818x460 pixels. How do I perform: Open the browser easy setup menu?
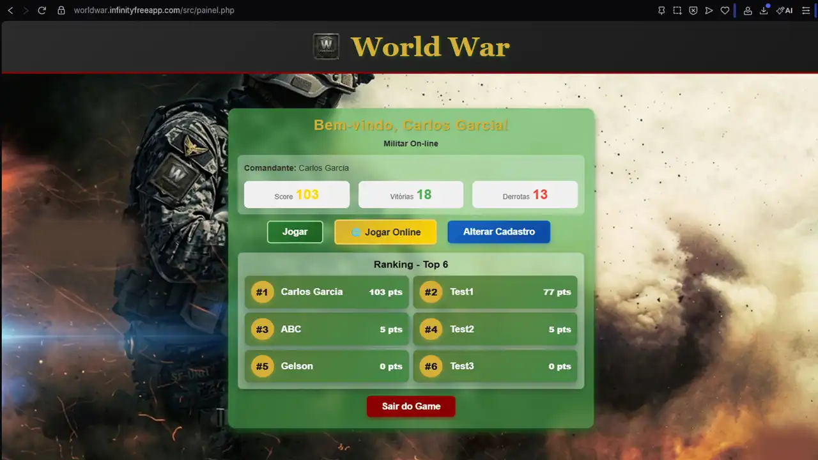(x=806, y=10)
